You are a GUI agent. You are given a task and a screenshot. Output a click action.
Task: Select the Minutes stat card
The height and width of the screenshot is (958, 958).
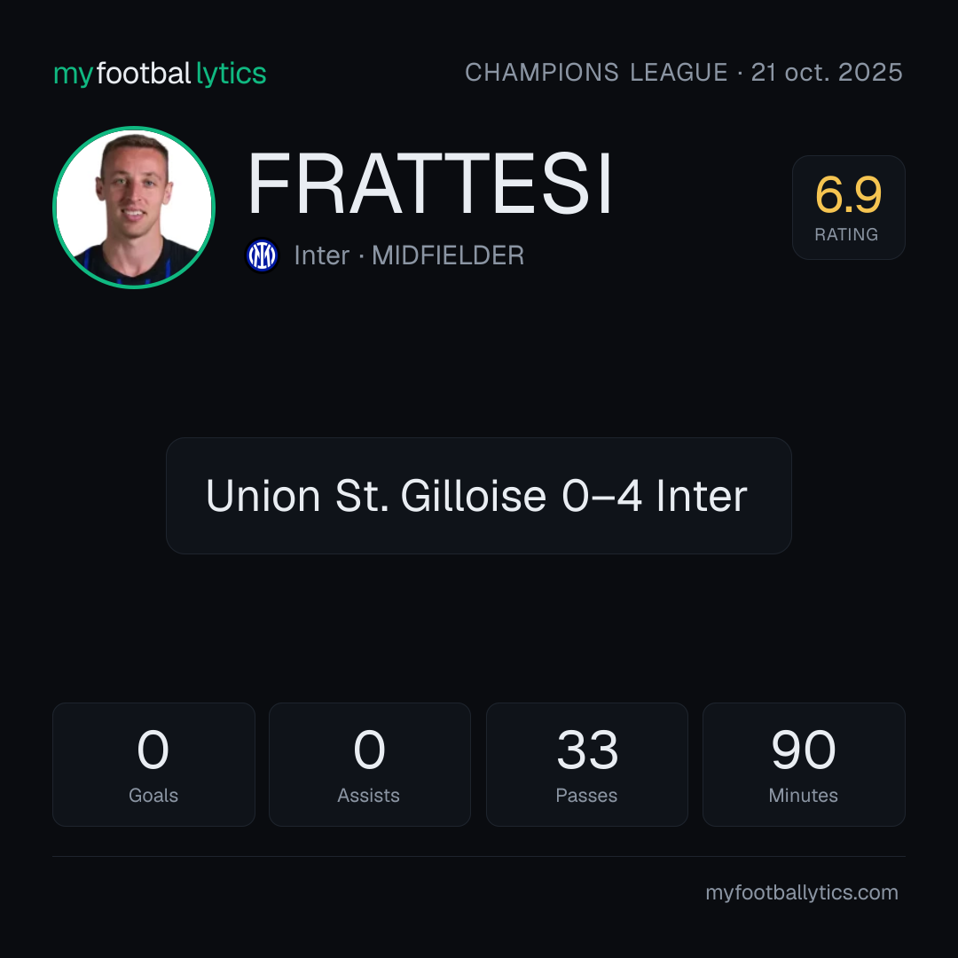(804, 765)
